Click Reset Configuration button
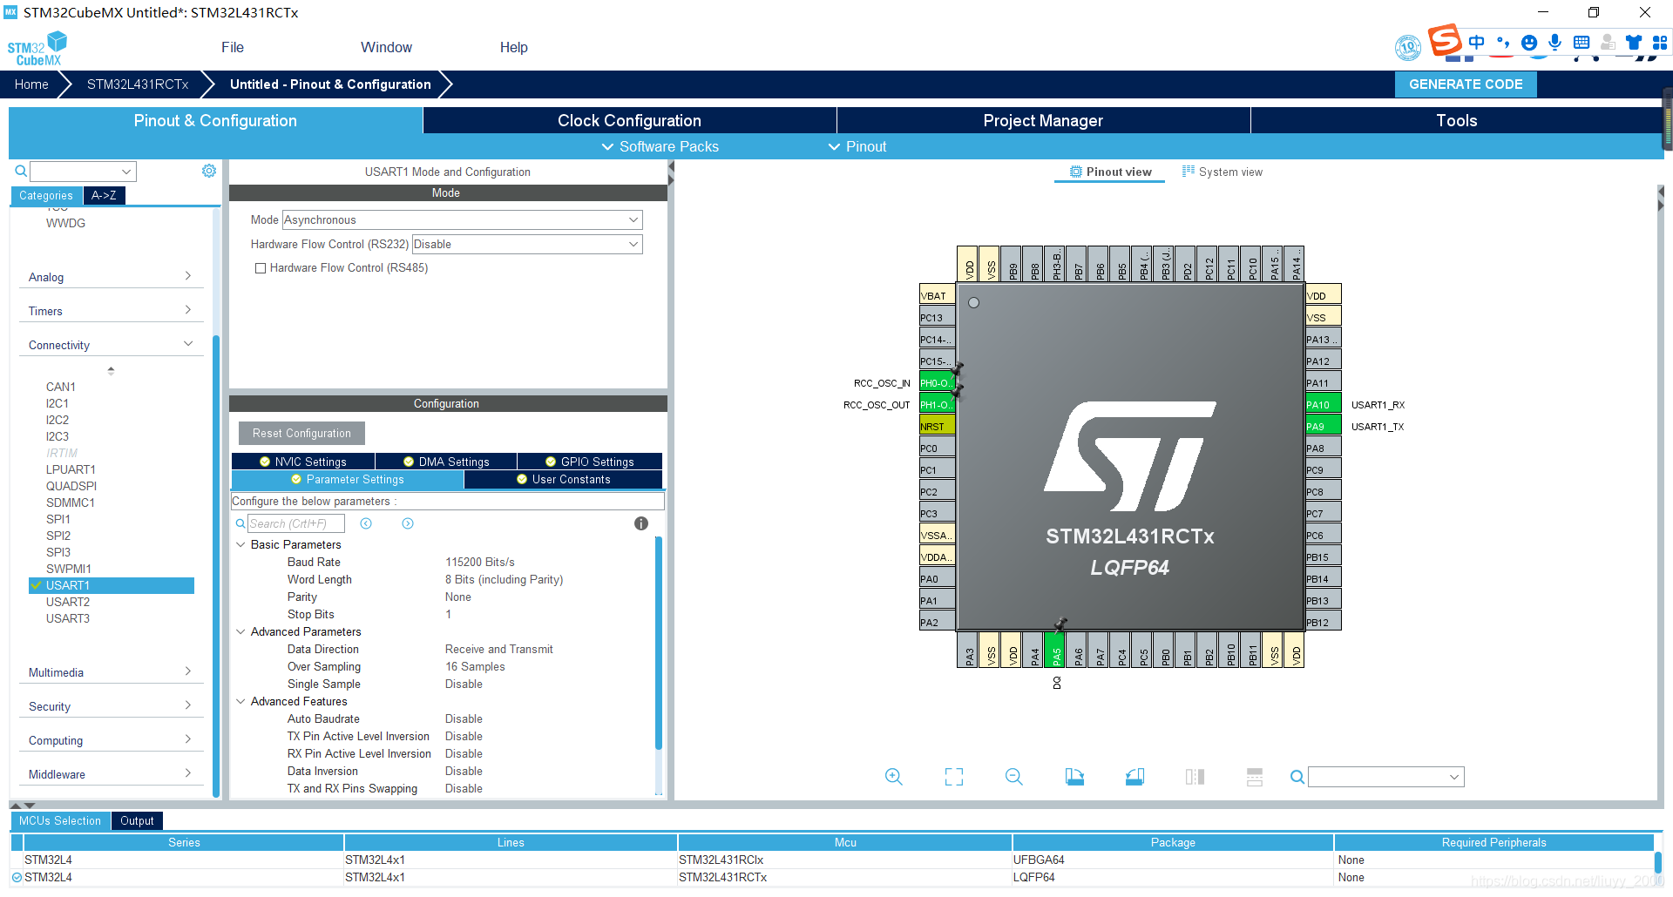This screenshot has height=897, width=1673. coord(301,433)
